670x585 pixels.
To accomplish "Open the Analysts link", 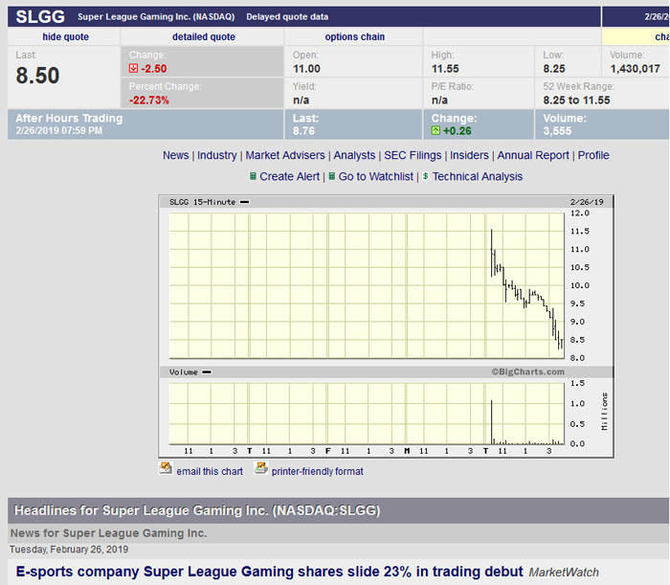I will pyautogui.click(x=354, y=155).
